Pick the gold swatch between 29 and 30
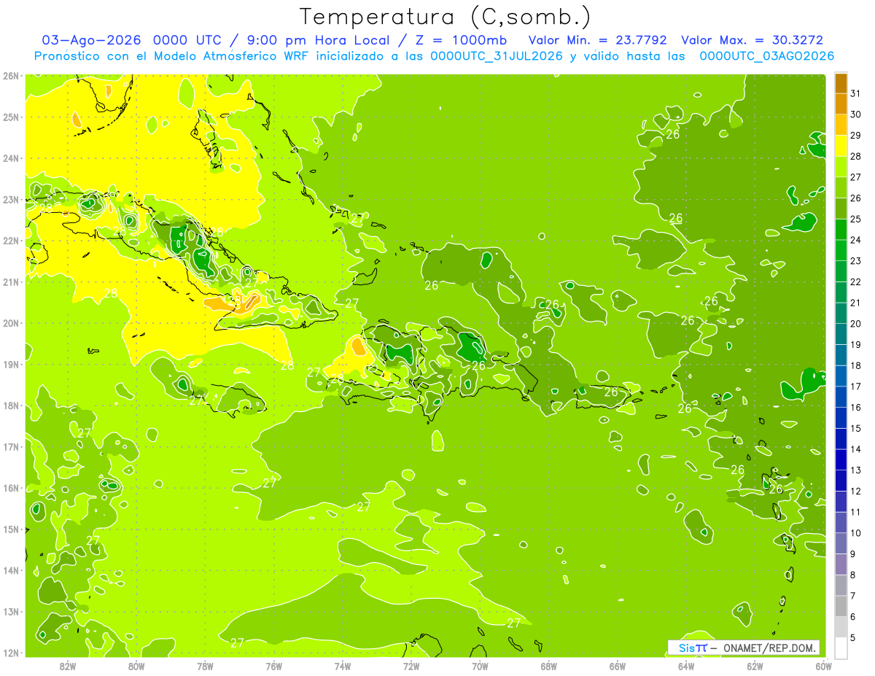Image resolution: width=875 pixels, height=676 pixels. click(841, 125)
